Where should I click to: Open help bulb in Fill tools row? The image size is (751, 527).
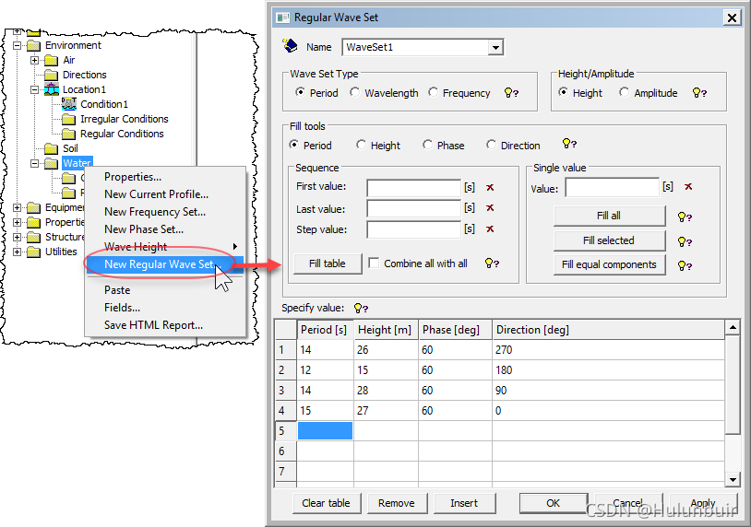[569, 144]
